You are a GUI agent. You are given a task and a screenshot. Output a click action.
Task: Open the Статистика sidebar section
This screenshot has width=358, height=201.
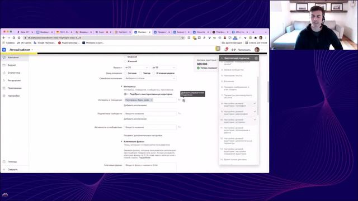click(14, 73)
